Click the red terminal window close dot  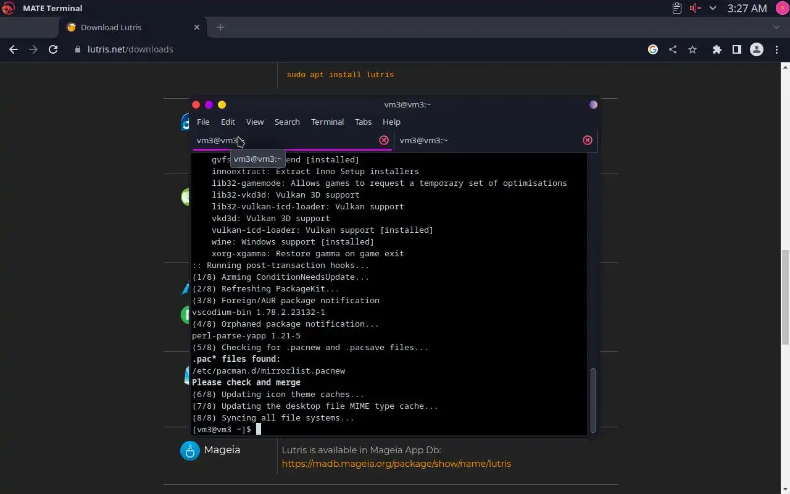point(196,105)
